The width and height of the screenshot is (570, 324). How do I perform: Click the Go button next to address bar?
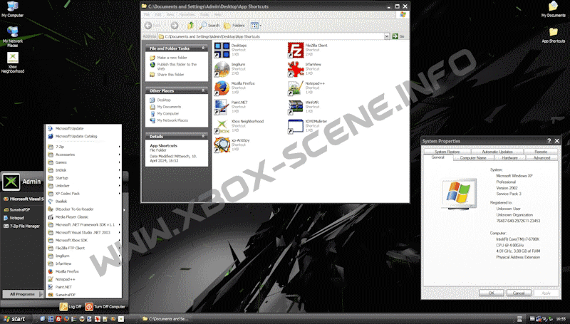[398, 36]
